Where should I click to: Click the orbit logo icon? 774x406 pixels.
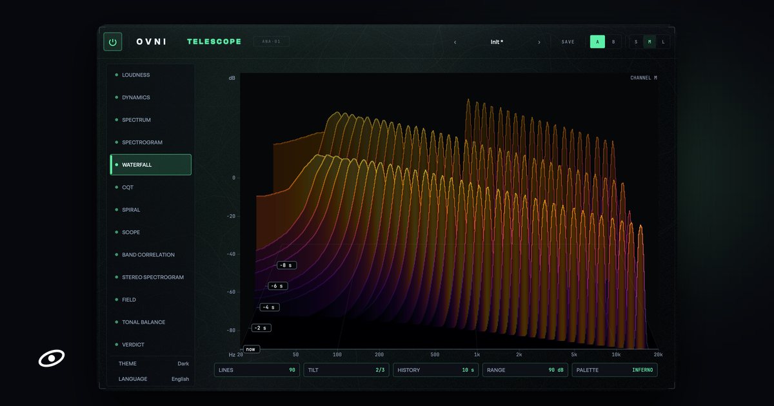click(52, 359)
